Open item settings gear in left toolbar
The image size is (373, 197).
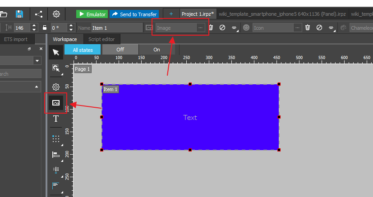[56, 87]
